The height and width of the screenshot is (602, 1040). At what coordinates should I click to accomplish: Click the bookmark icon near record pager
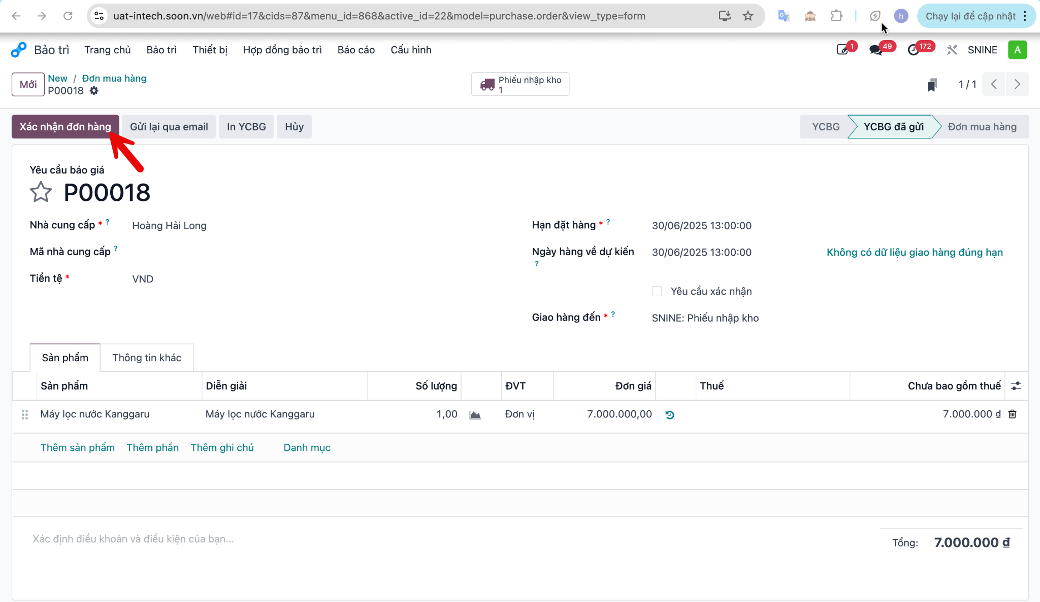pyautogui.click(x=932, y=85)
